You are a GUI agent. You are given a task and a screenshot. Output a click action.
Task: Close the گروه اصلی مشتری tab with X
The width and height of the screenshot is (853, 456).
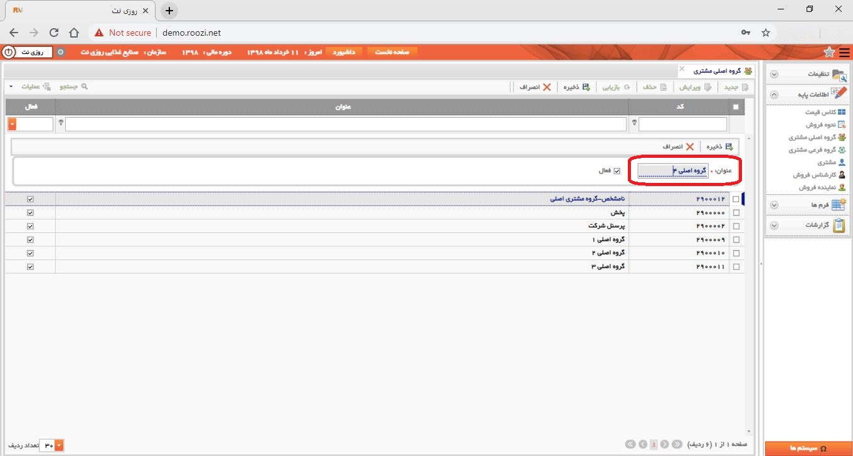(x=682, y=68)
